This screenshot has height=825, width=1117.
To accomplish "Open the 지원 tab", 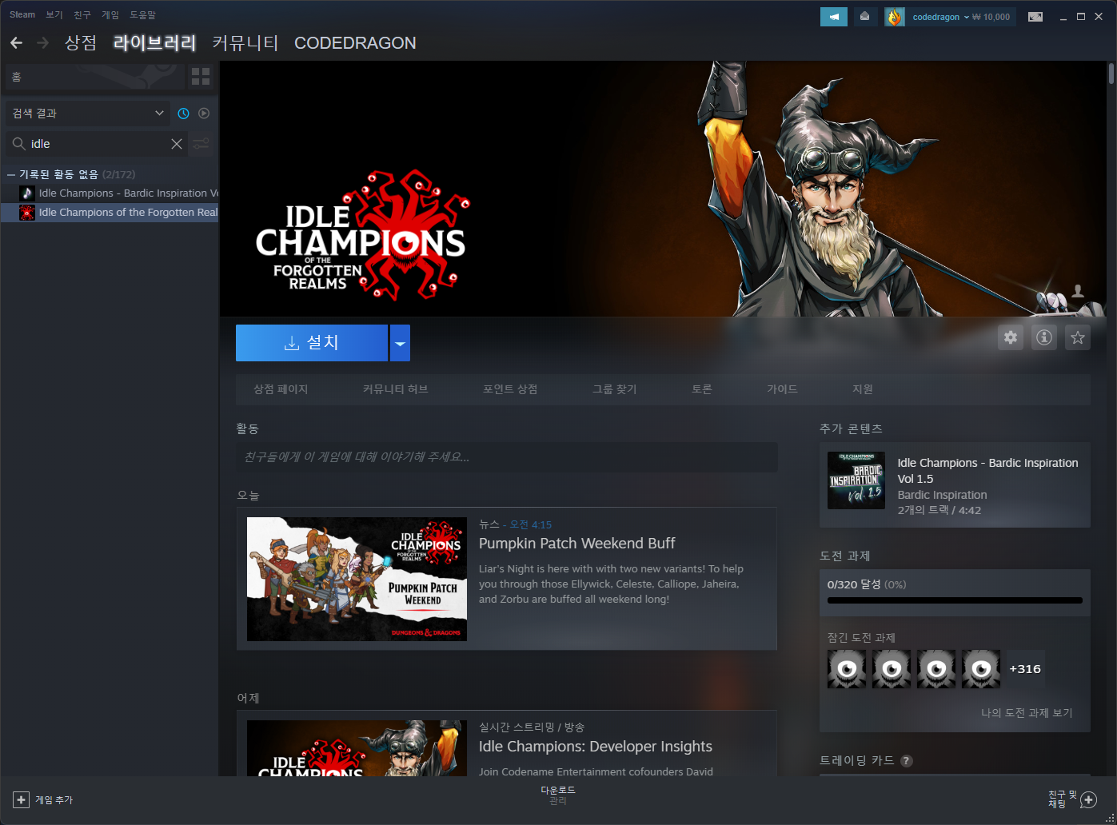I will pos(863,389).
